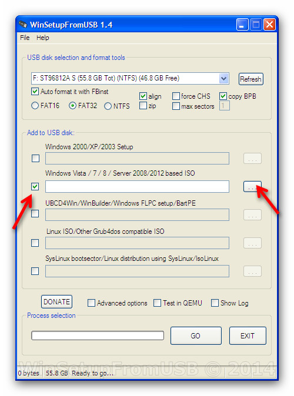Open the Help menu
294x396 pixels.
tap(43, 38)
